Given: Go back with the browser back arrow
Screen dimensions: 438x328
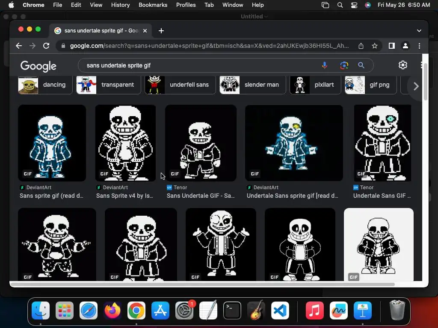Looking at the screenshot, I should pyautogui.click(x=19, y=46).
